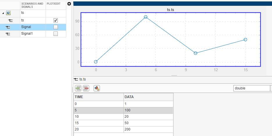
Task: Click the TIME column header
Action: coord(99,97)
